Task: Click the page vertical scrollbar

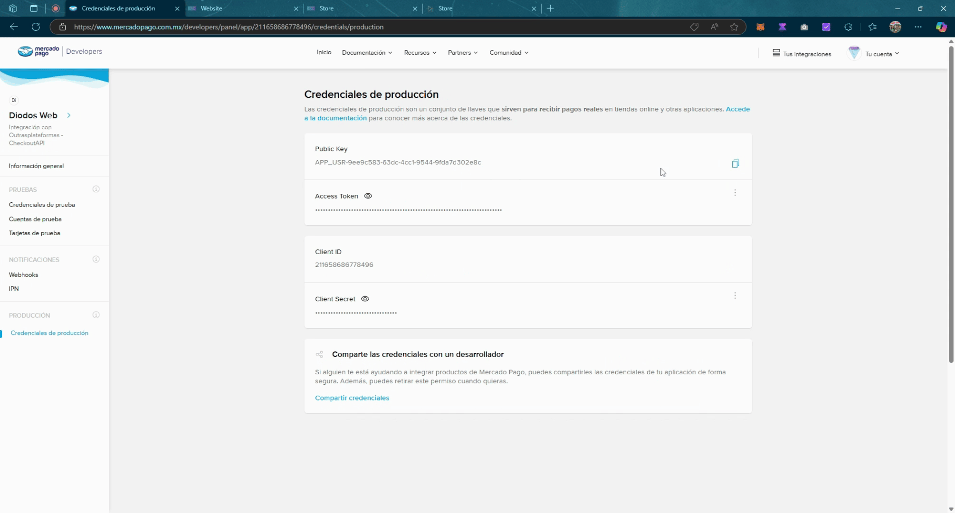Action: tap(951, 203)
